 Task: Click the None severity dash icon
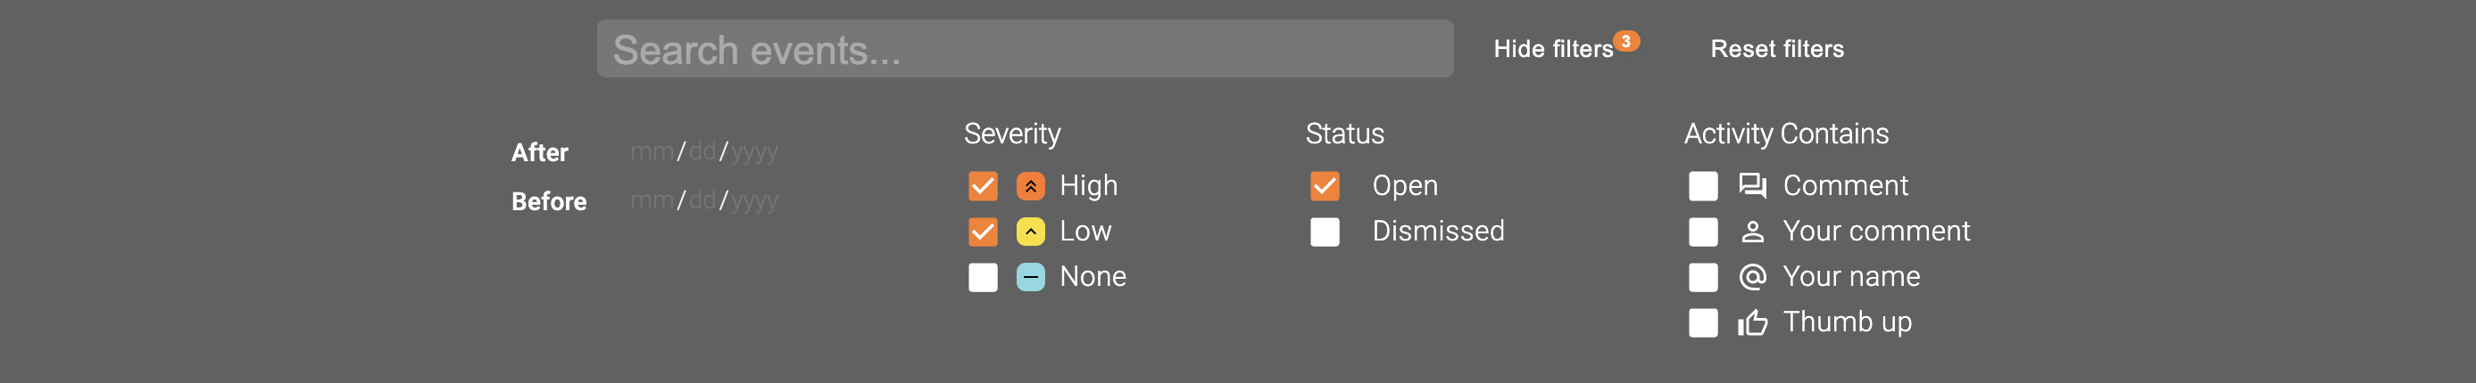click(1030, 277)
